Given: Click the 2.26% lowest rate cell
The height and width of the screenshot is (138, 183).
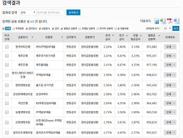Looking at the screenshot, I should click(x=108, y=47).
